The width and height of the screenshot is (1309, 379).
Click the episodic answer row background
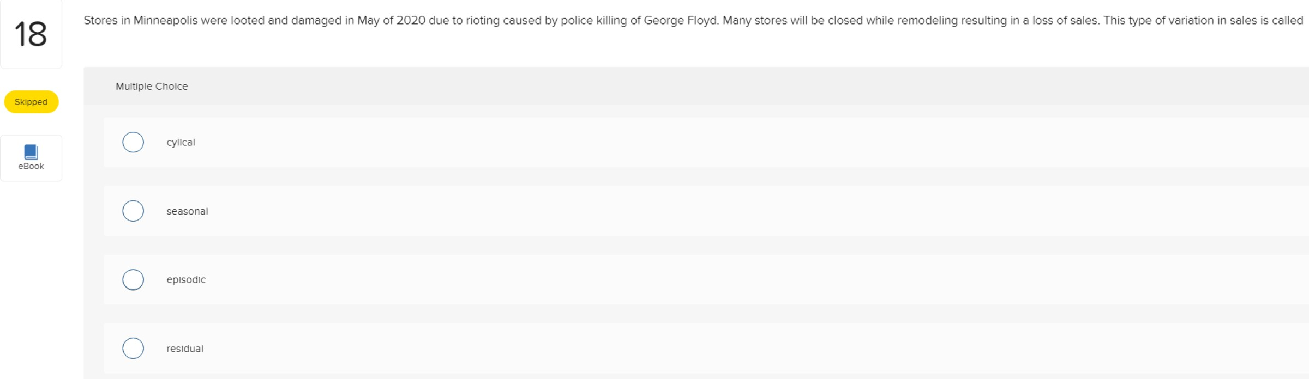coord(706,280)
